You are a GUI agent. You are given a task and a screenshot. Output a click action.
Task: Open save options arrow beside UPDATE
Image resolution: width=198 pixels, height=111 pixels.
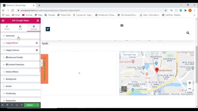click(38, 105)
